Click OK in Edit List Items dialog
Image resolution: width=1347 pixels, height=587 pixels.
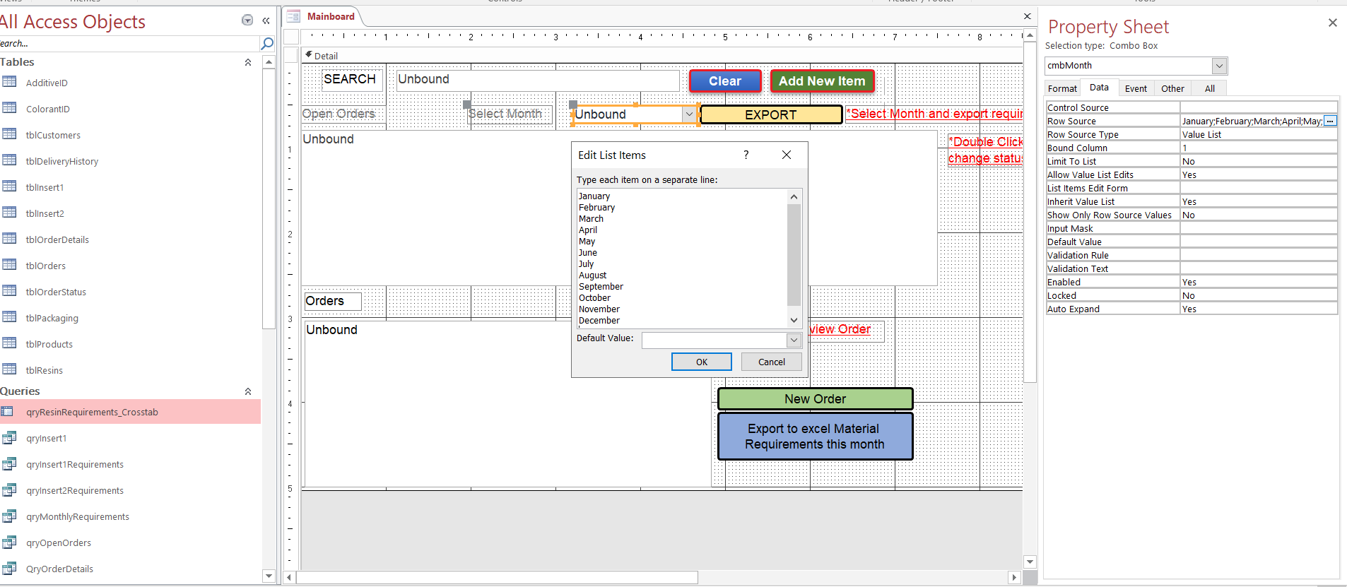tap(702, 362)
